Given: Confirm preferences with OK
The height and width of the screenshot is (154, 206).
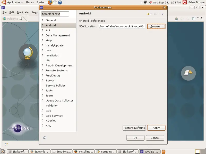Looking at the screenshot, I should click(135, 138).
